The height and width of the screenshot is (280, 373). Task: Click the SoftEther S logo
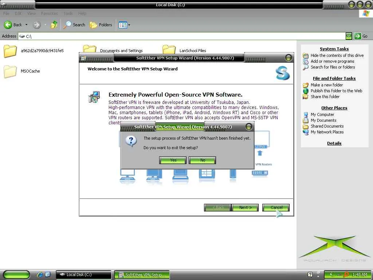pos(283,73)
